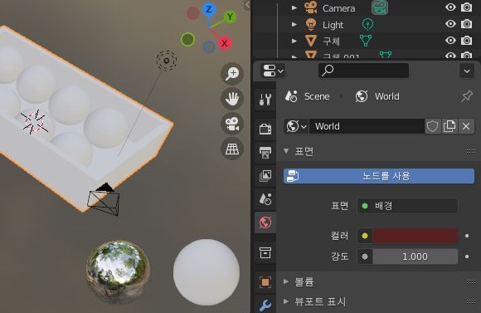Click the gray socket beside 강도

[365, 257]
